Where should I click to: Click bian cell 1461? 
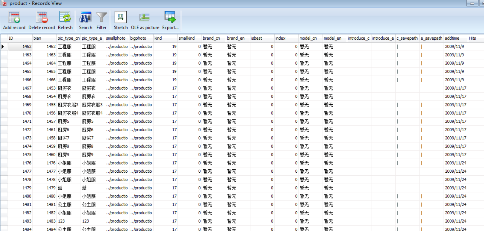pos(44,130)
